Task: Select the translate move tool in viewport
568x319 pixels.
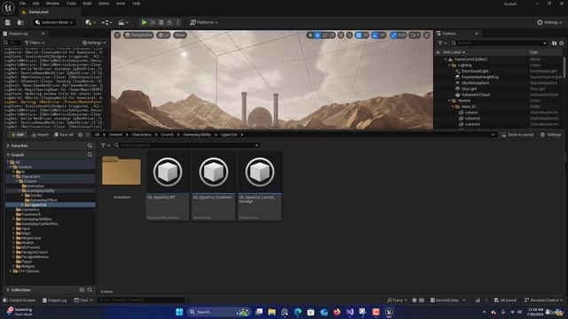Action: pyautogui.click(x=318, y=35)
